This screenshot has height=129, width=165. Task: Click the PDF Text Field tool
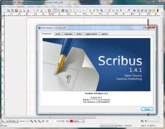point(138,11)
